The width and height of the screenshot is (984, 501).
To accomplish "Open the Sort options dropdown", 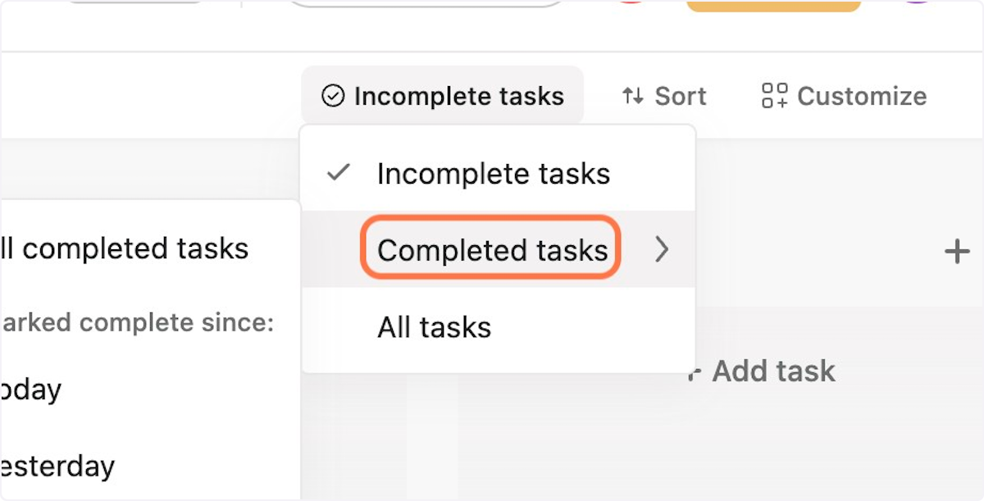I will pyautogui.click(x=663, y=96).
